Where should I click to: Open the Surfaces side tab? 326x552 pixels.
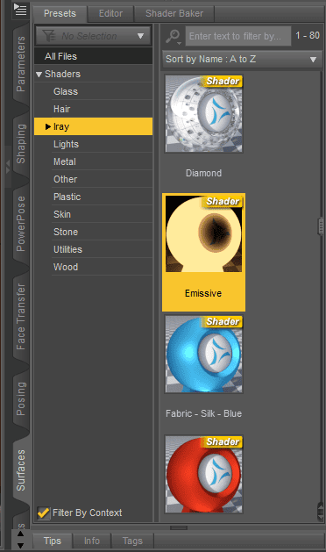21,470
